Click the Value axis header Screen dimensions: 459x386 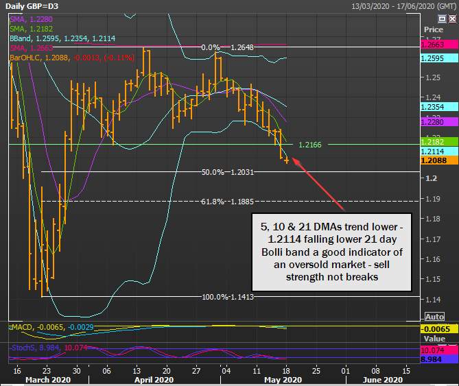pyautogui.click(x=434, y=339)
